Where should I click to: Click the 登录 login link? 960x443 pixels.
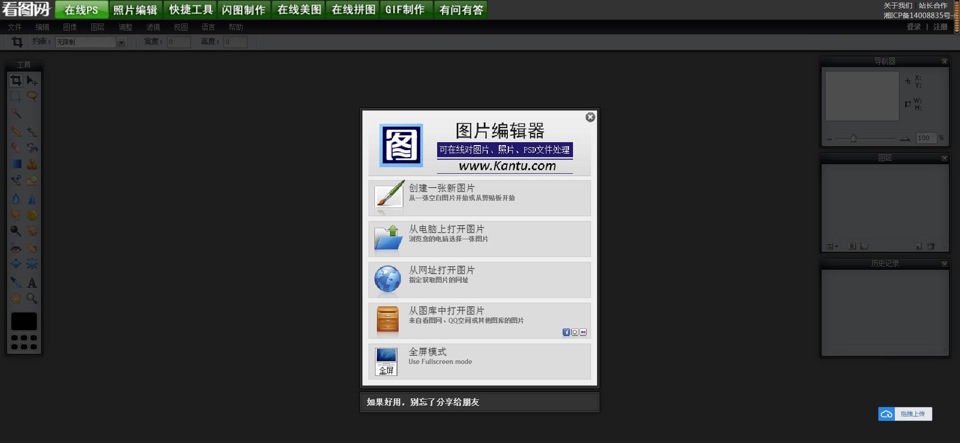coord(913,27)
